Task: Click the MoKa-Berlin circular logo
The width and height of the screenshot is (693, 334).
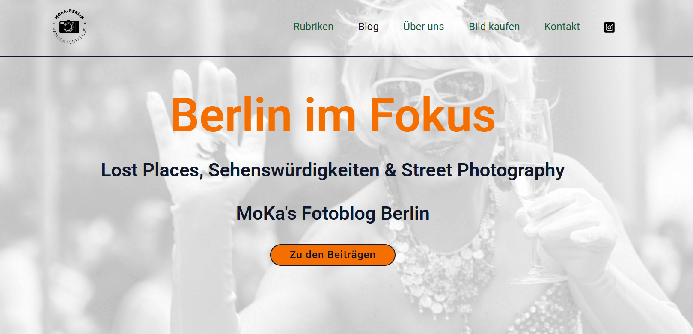Action: tap(69, 27)
